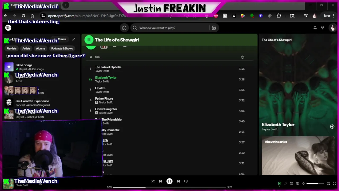This screenshot has height=191, width=339.
Task: Click the Spotify logo in header
Action: (8, 28)
